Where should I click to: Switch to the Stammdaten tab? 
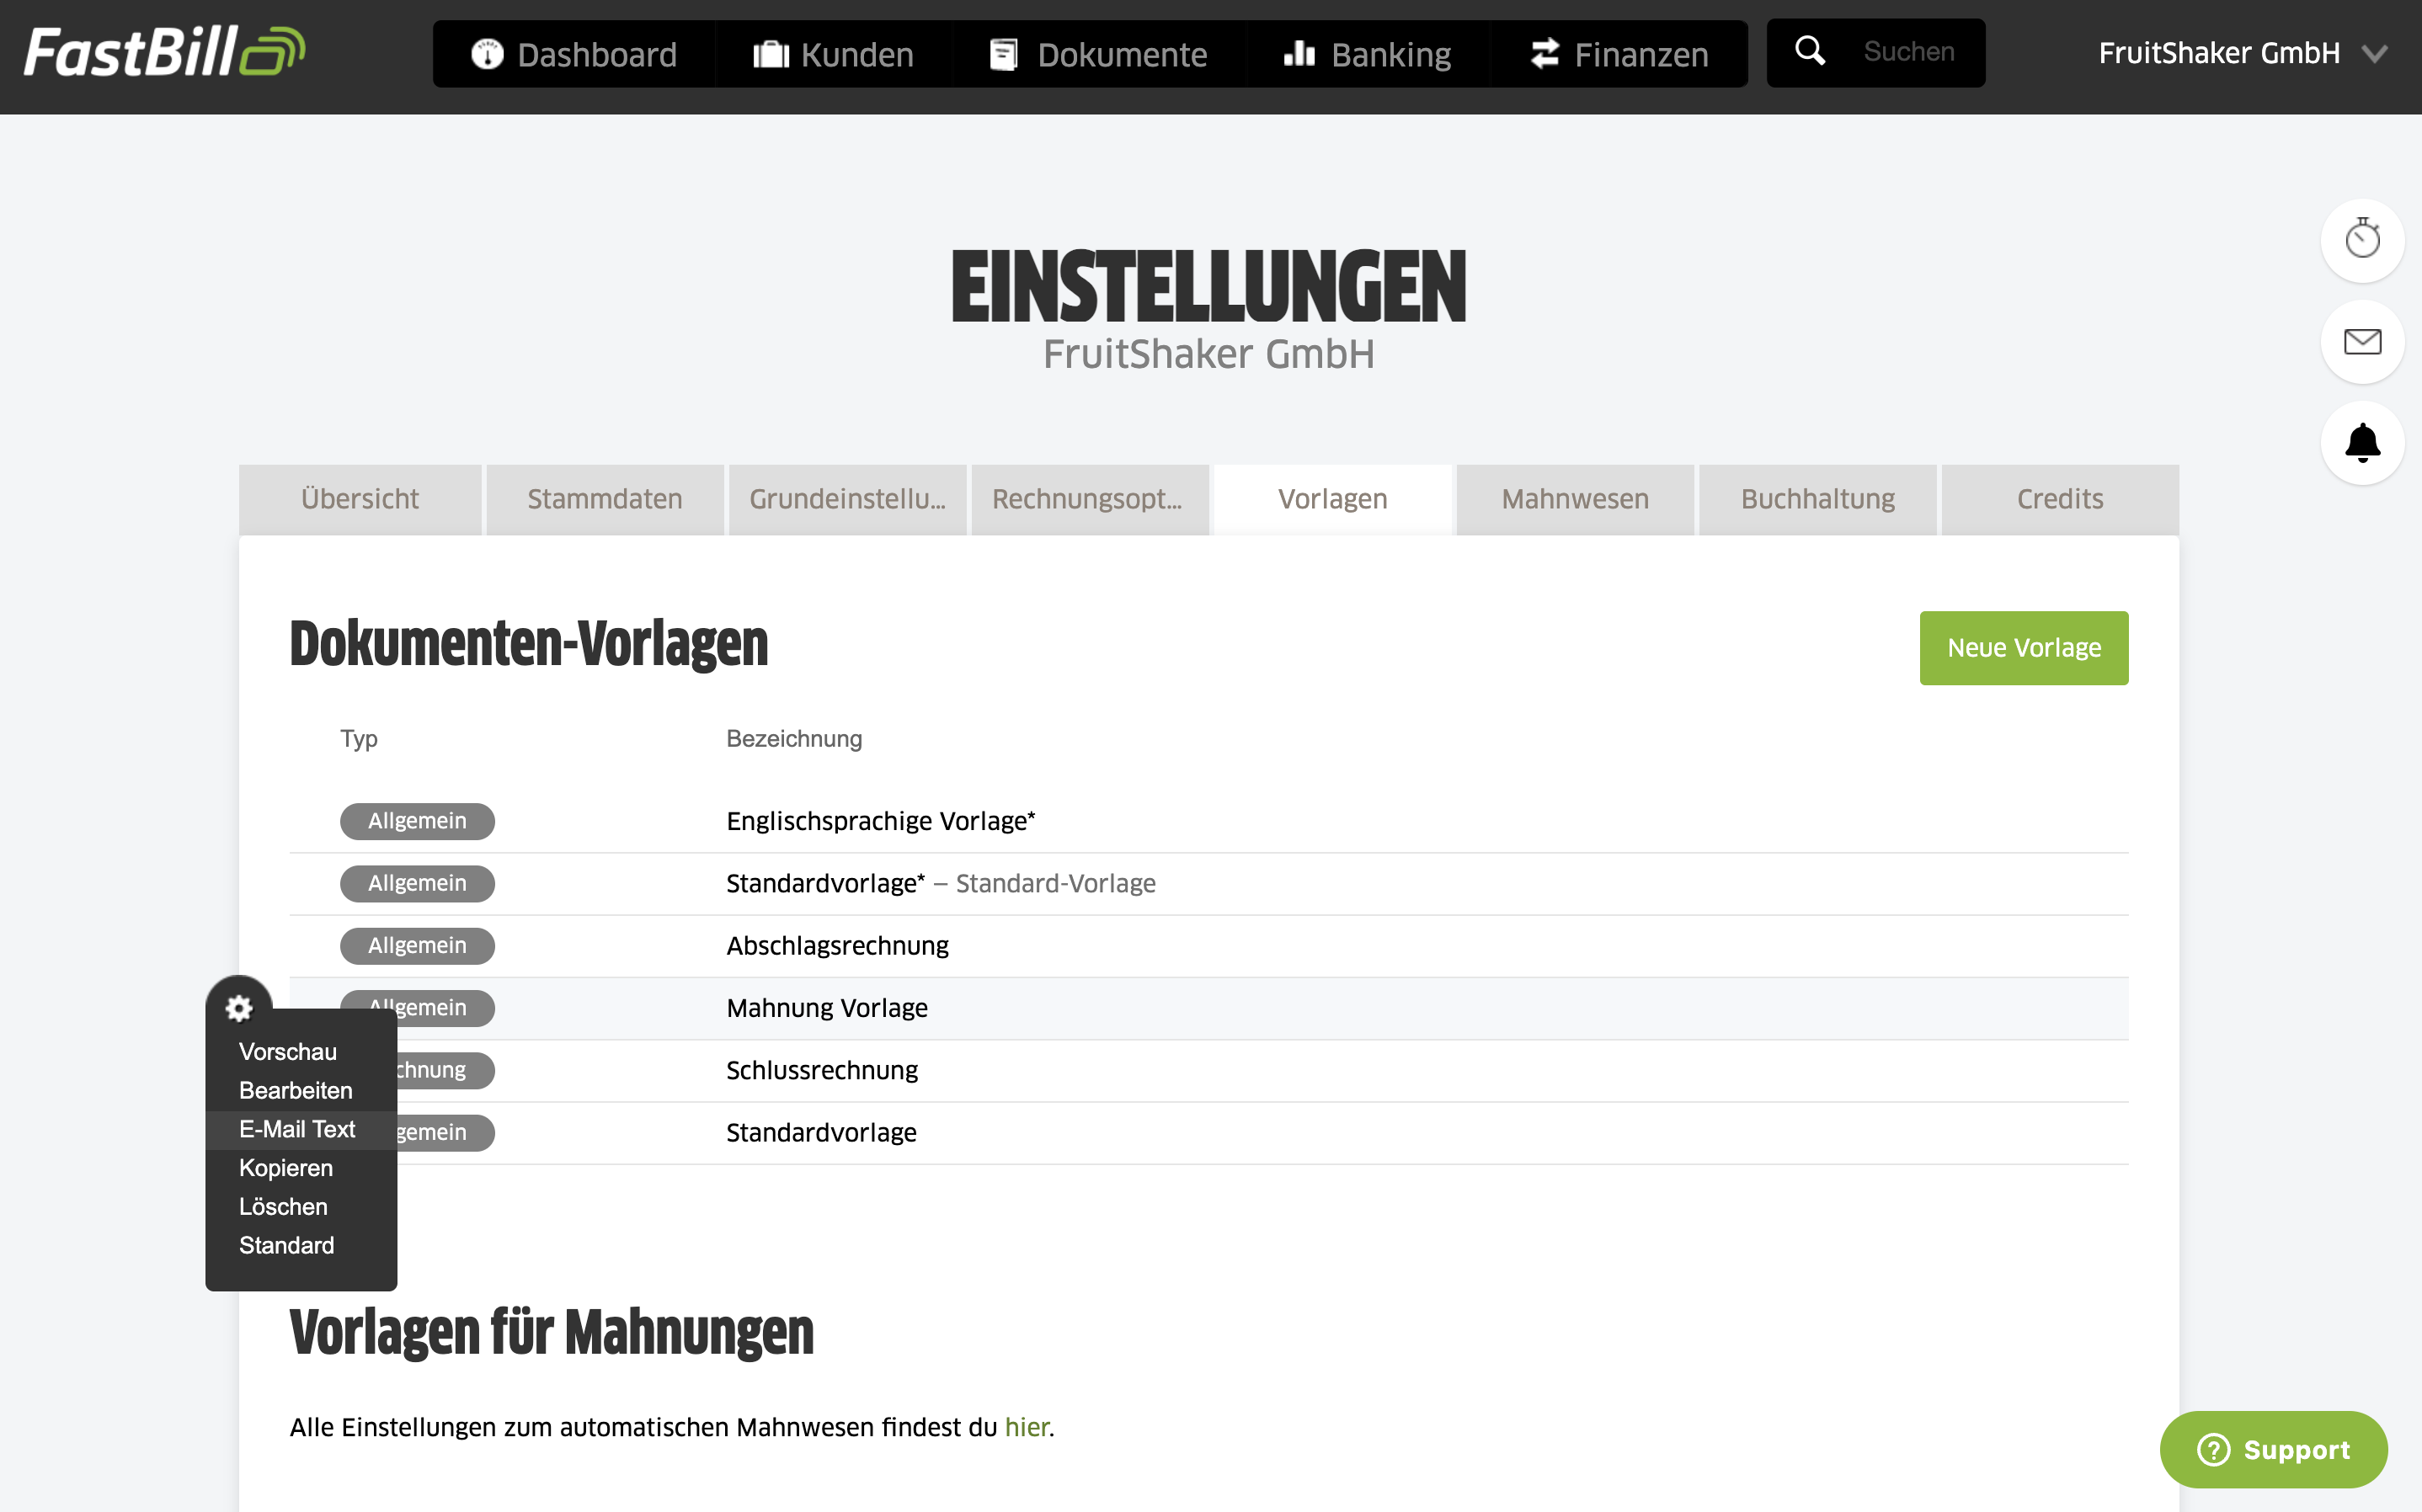click(x=605, y=499)
